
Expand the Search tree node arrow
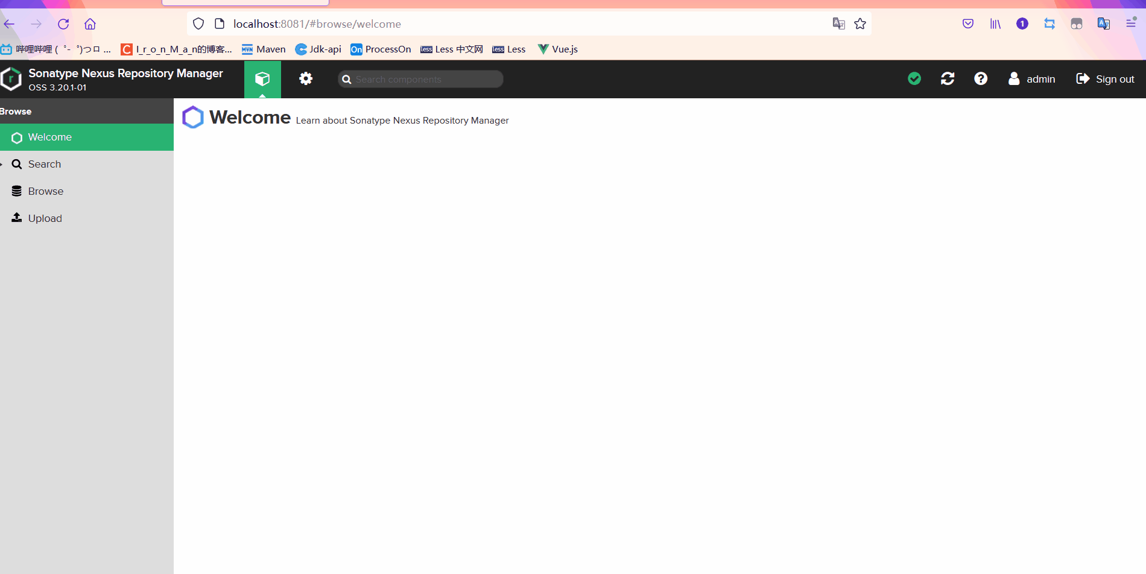(x=2, y=164)
